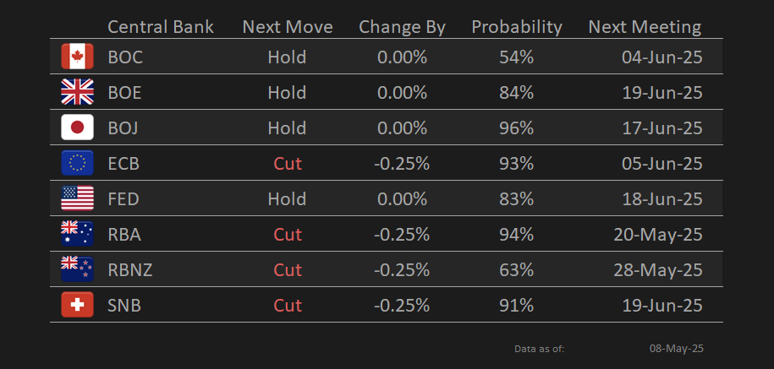This screenshot has height=369, width=774.
Task: Click the 08-May-25 data date
Action: 676,349
